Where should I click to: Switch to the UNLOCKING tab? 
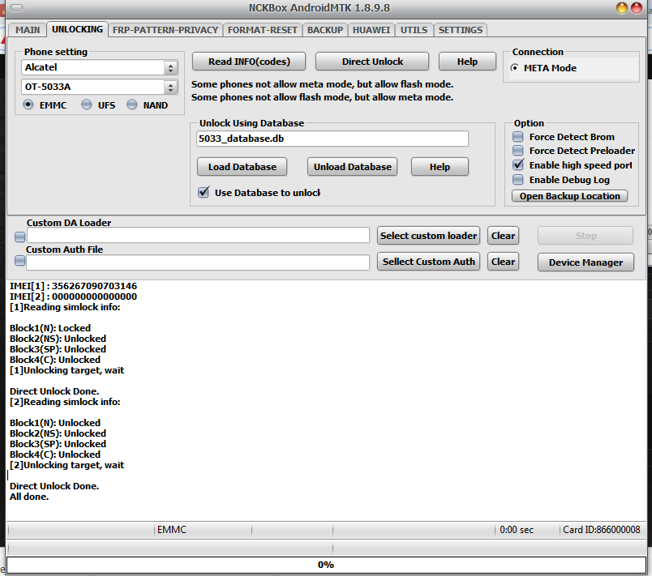[x=77, y=29]
